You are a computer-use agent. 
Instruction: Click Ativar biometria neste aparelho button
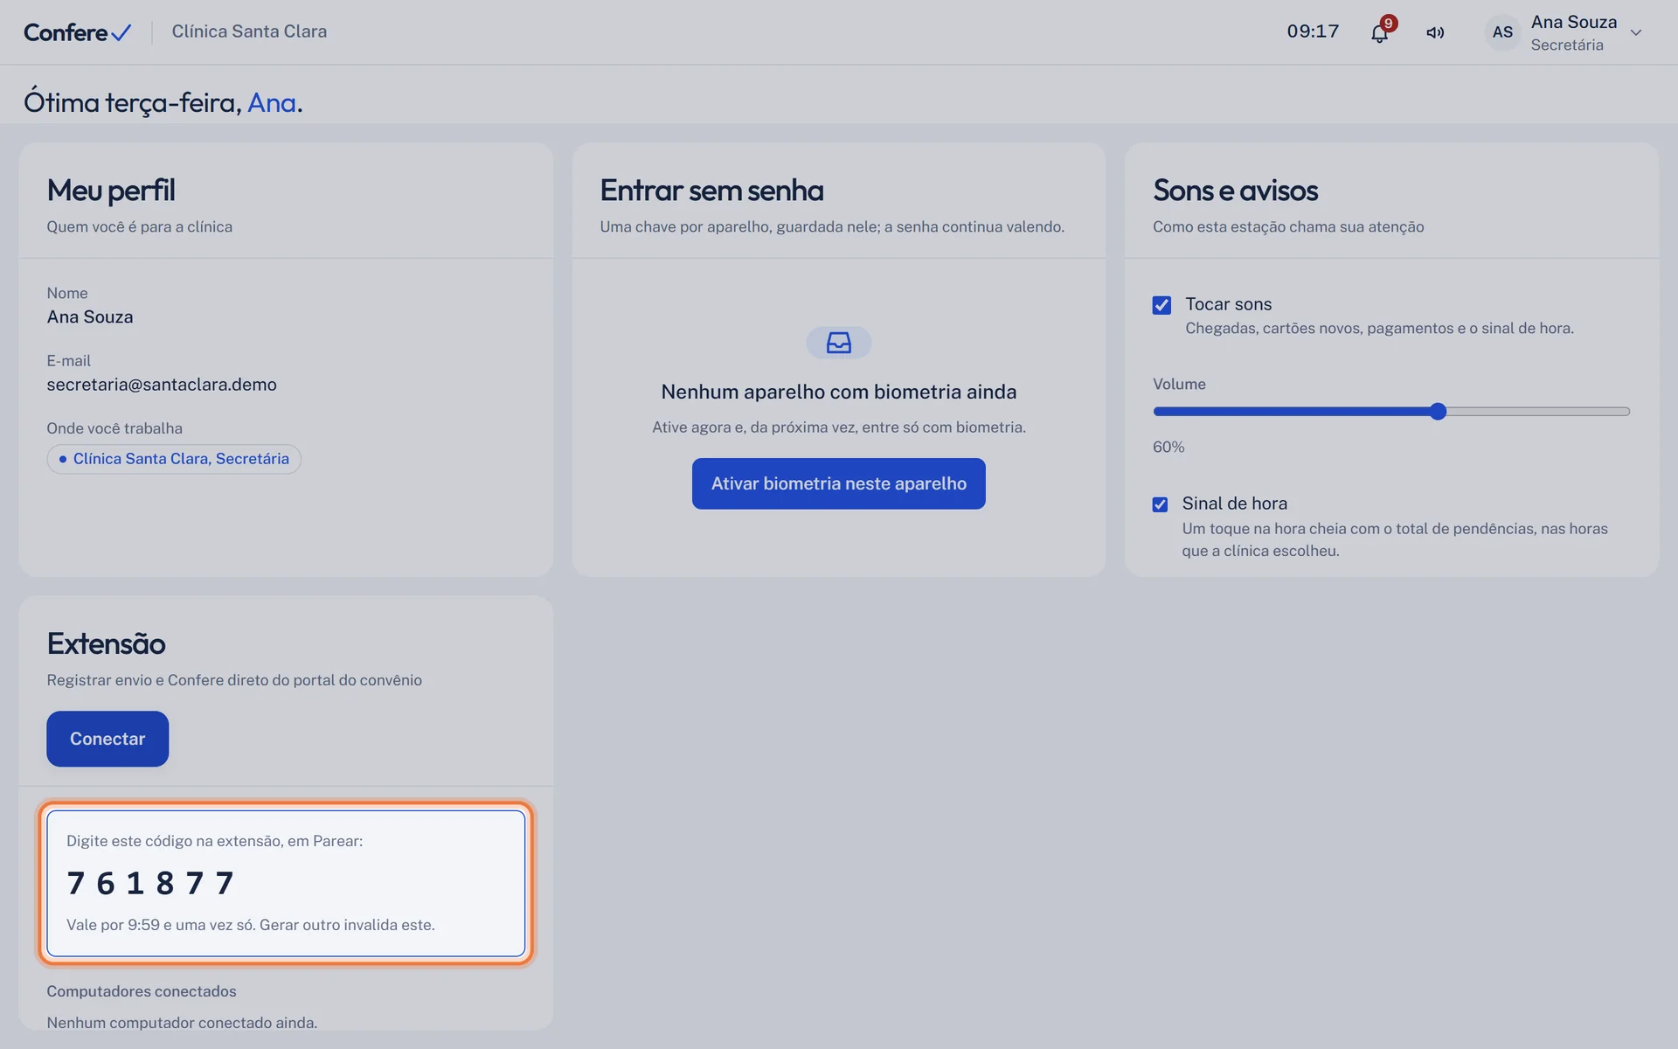(838, 483)
